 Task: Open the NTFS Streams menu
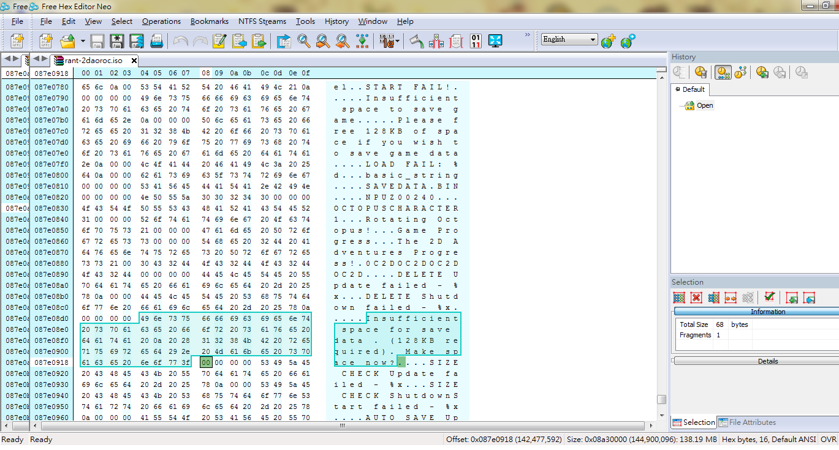[262, 21]
